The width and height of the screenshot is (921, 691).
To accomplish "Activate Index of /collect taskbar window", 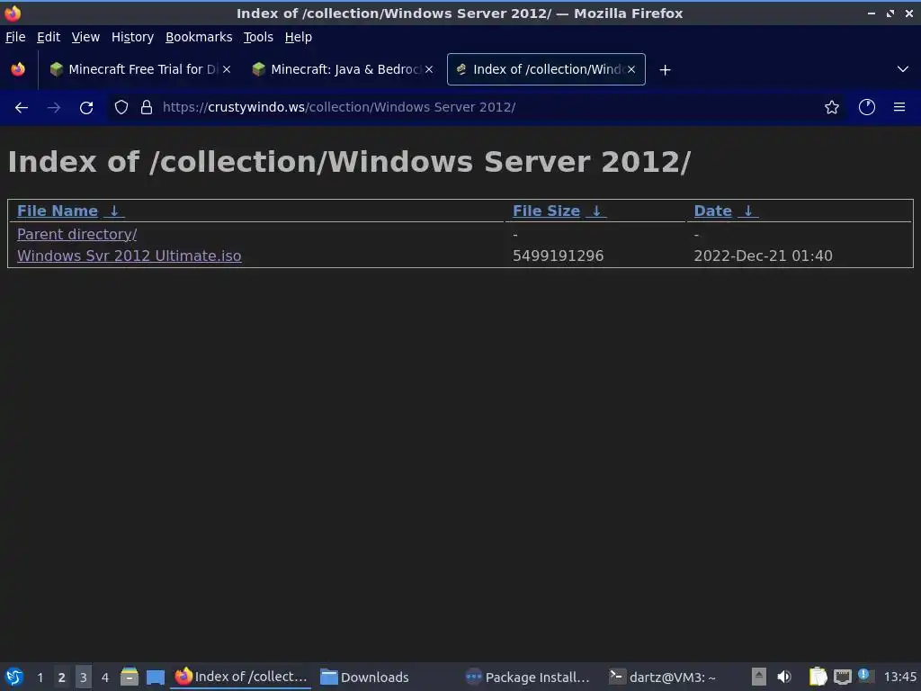I will pos(241,677).
